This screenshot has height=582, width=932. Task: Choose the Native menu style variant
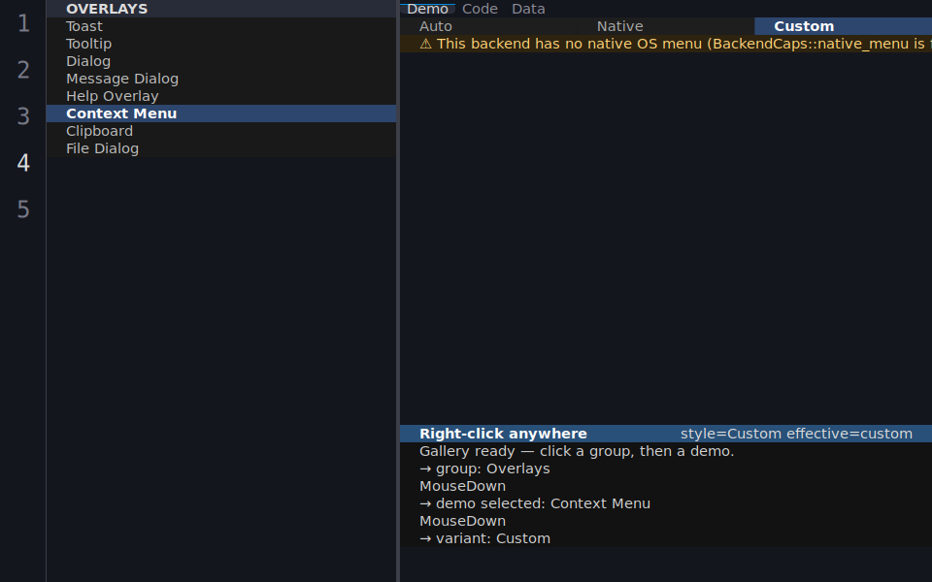(x=666, y=26)
